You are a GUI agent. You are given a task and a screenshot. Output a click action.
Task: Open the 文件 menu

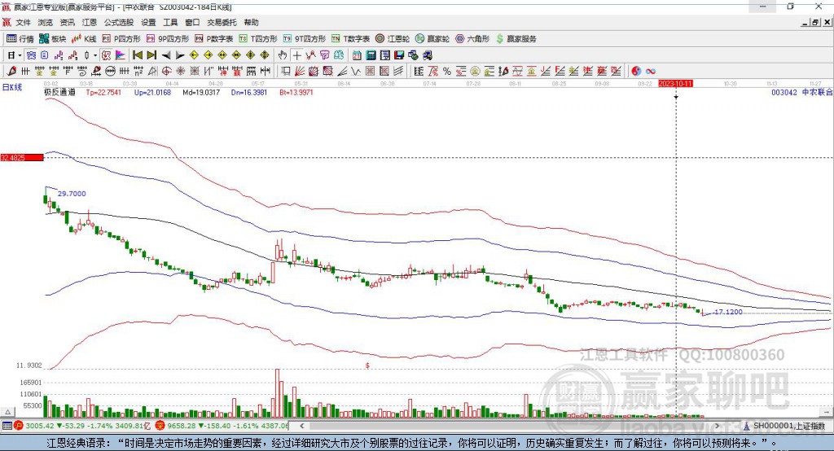(x=23, y=22)
